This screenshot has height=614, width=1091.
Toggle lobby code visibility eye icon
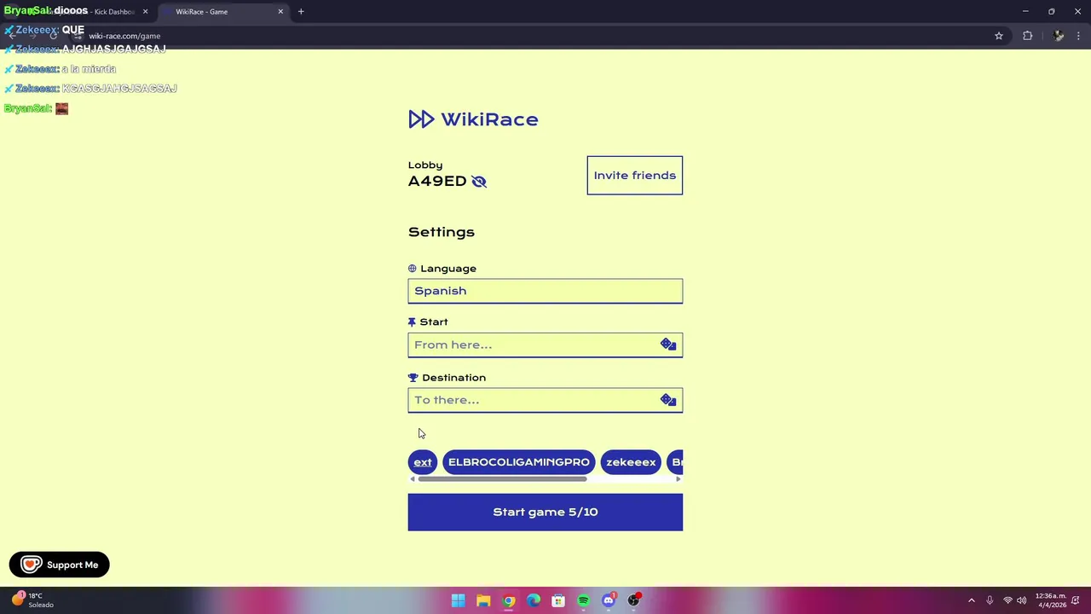(x=479, y=182)
